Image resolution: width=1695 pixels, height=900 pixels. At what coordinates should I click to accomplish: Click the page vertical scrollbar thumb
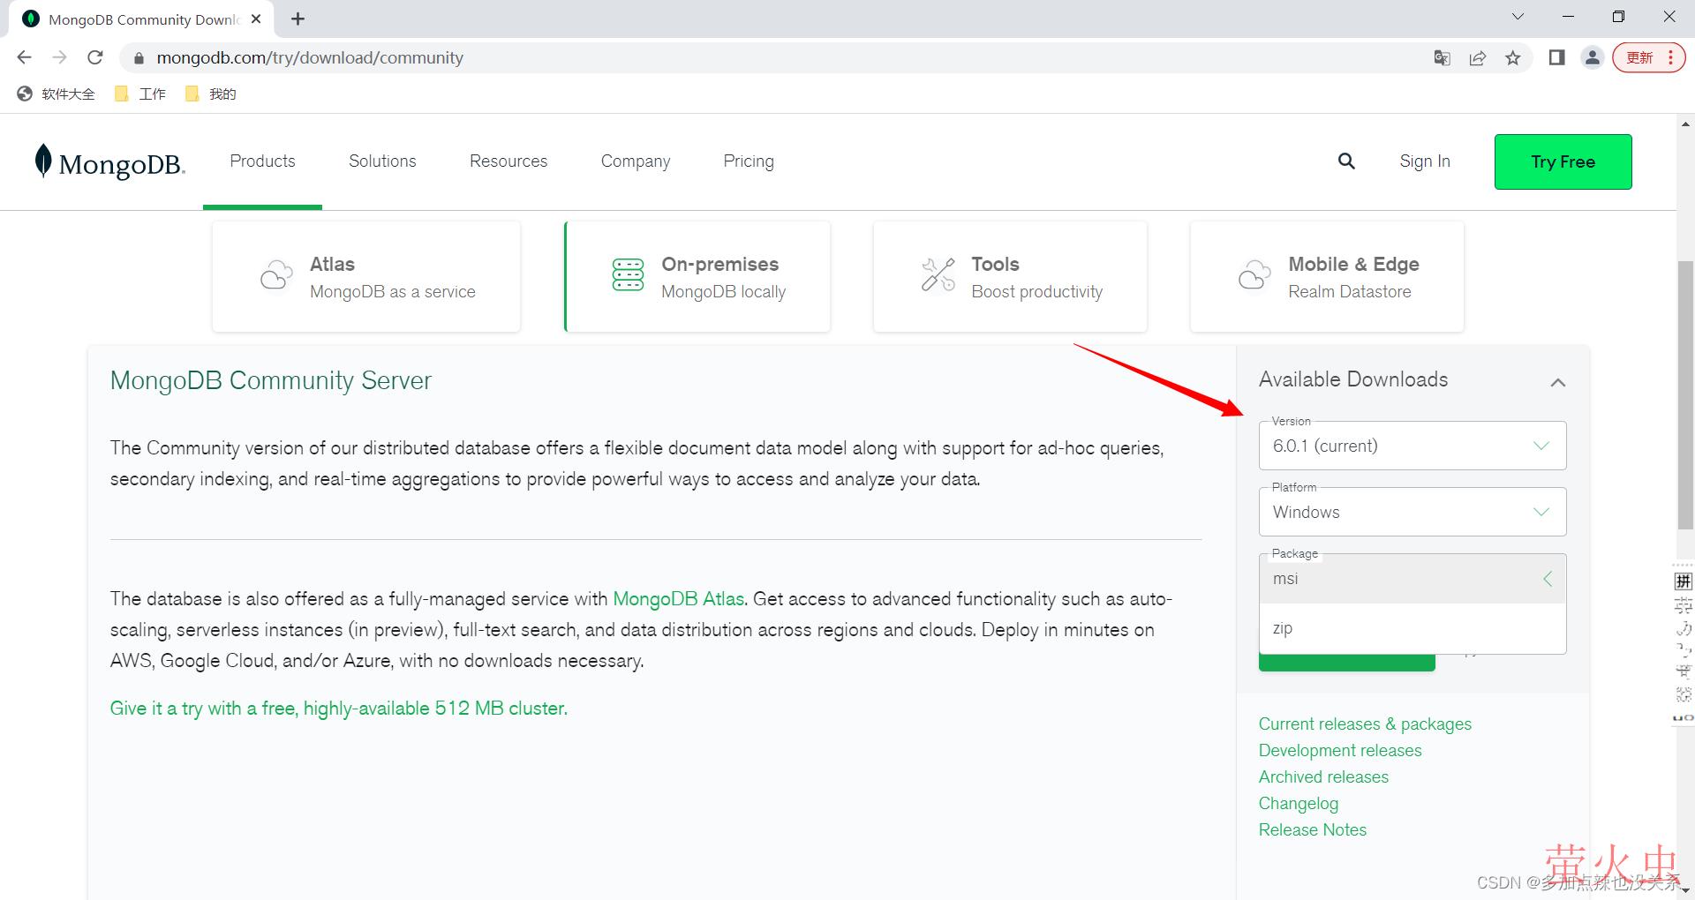[1684, 397]
